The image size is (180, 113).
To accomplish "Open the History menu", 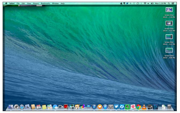I will (36, 3).
